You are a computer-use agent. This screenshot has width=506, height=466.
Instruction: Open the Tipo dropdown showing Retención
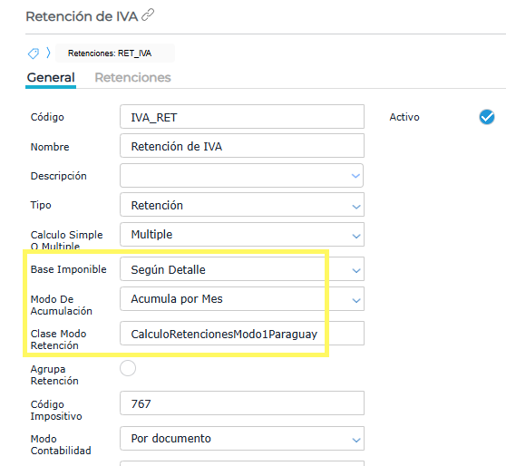click(x=242, y=205)
